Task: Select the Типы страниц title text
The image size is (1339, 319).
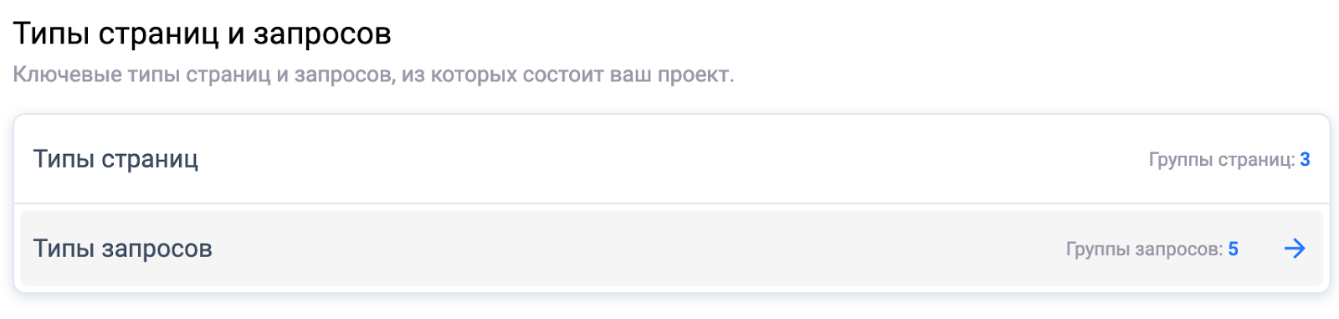Action: coord(115,159)
